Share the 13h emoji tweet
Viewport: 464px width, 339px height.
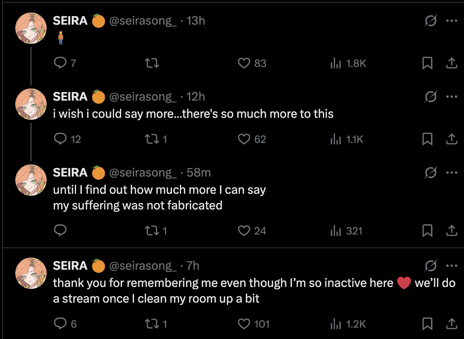click(451, 63)
